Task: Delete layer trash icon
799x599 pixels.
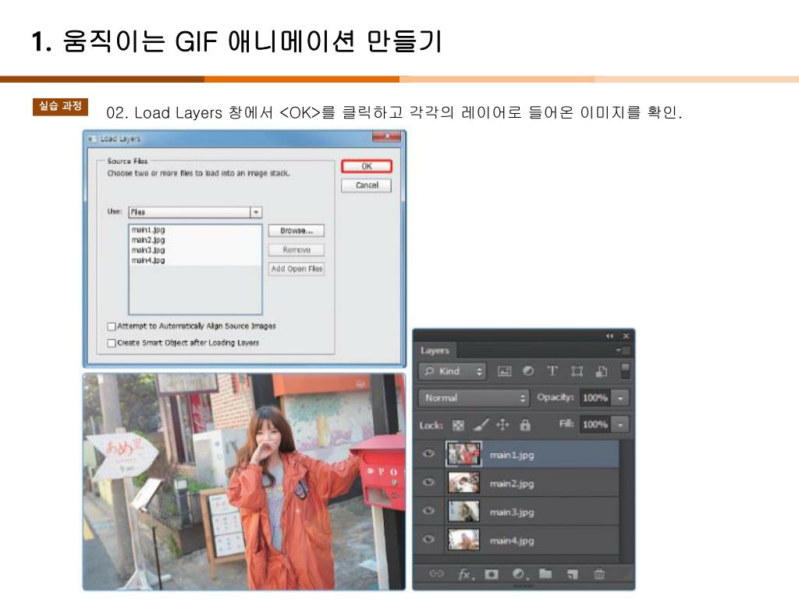Action: pos(599,574)
